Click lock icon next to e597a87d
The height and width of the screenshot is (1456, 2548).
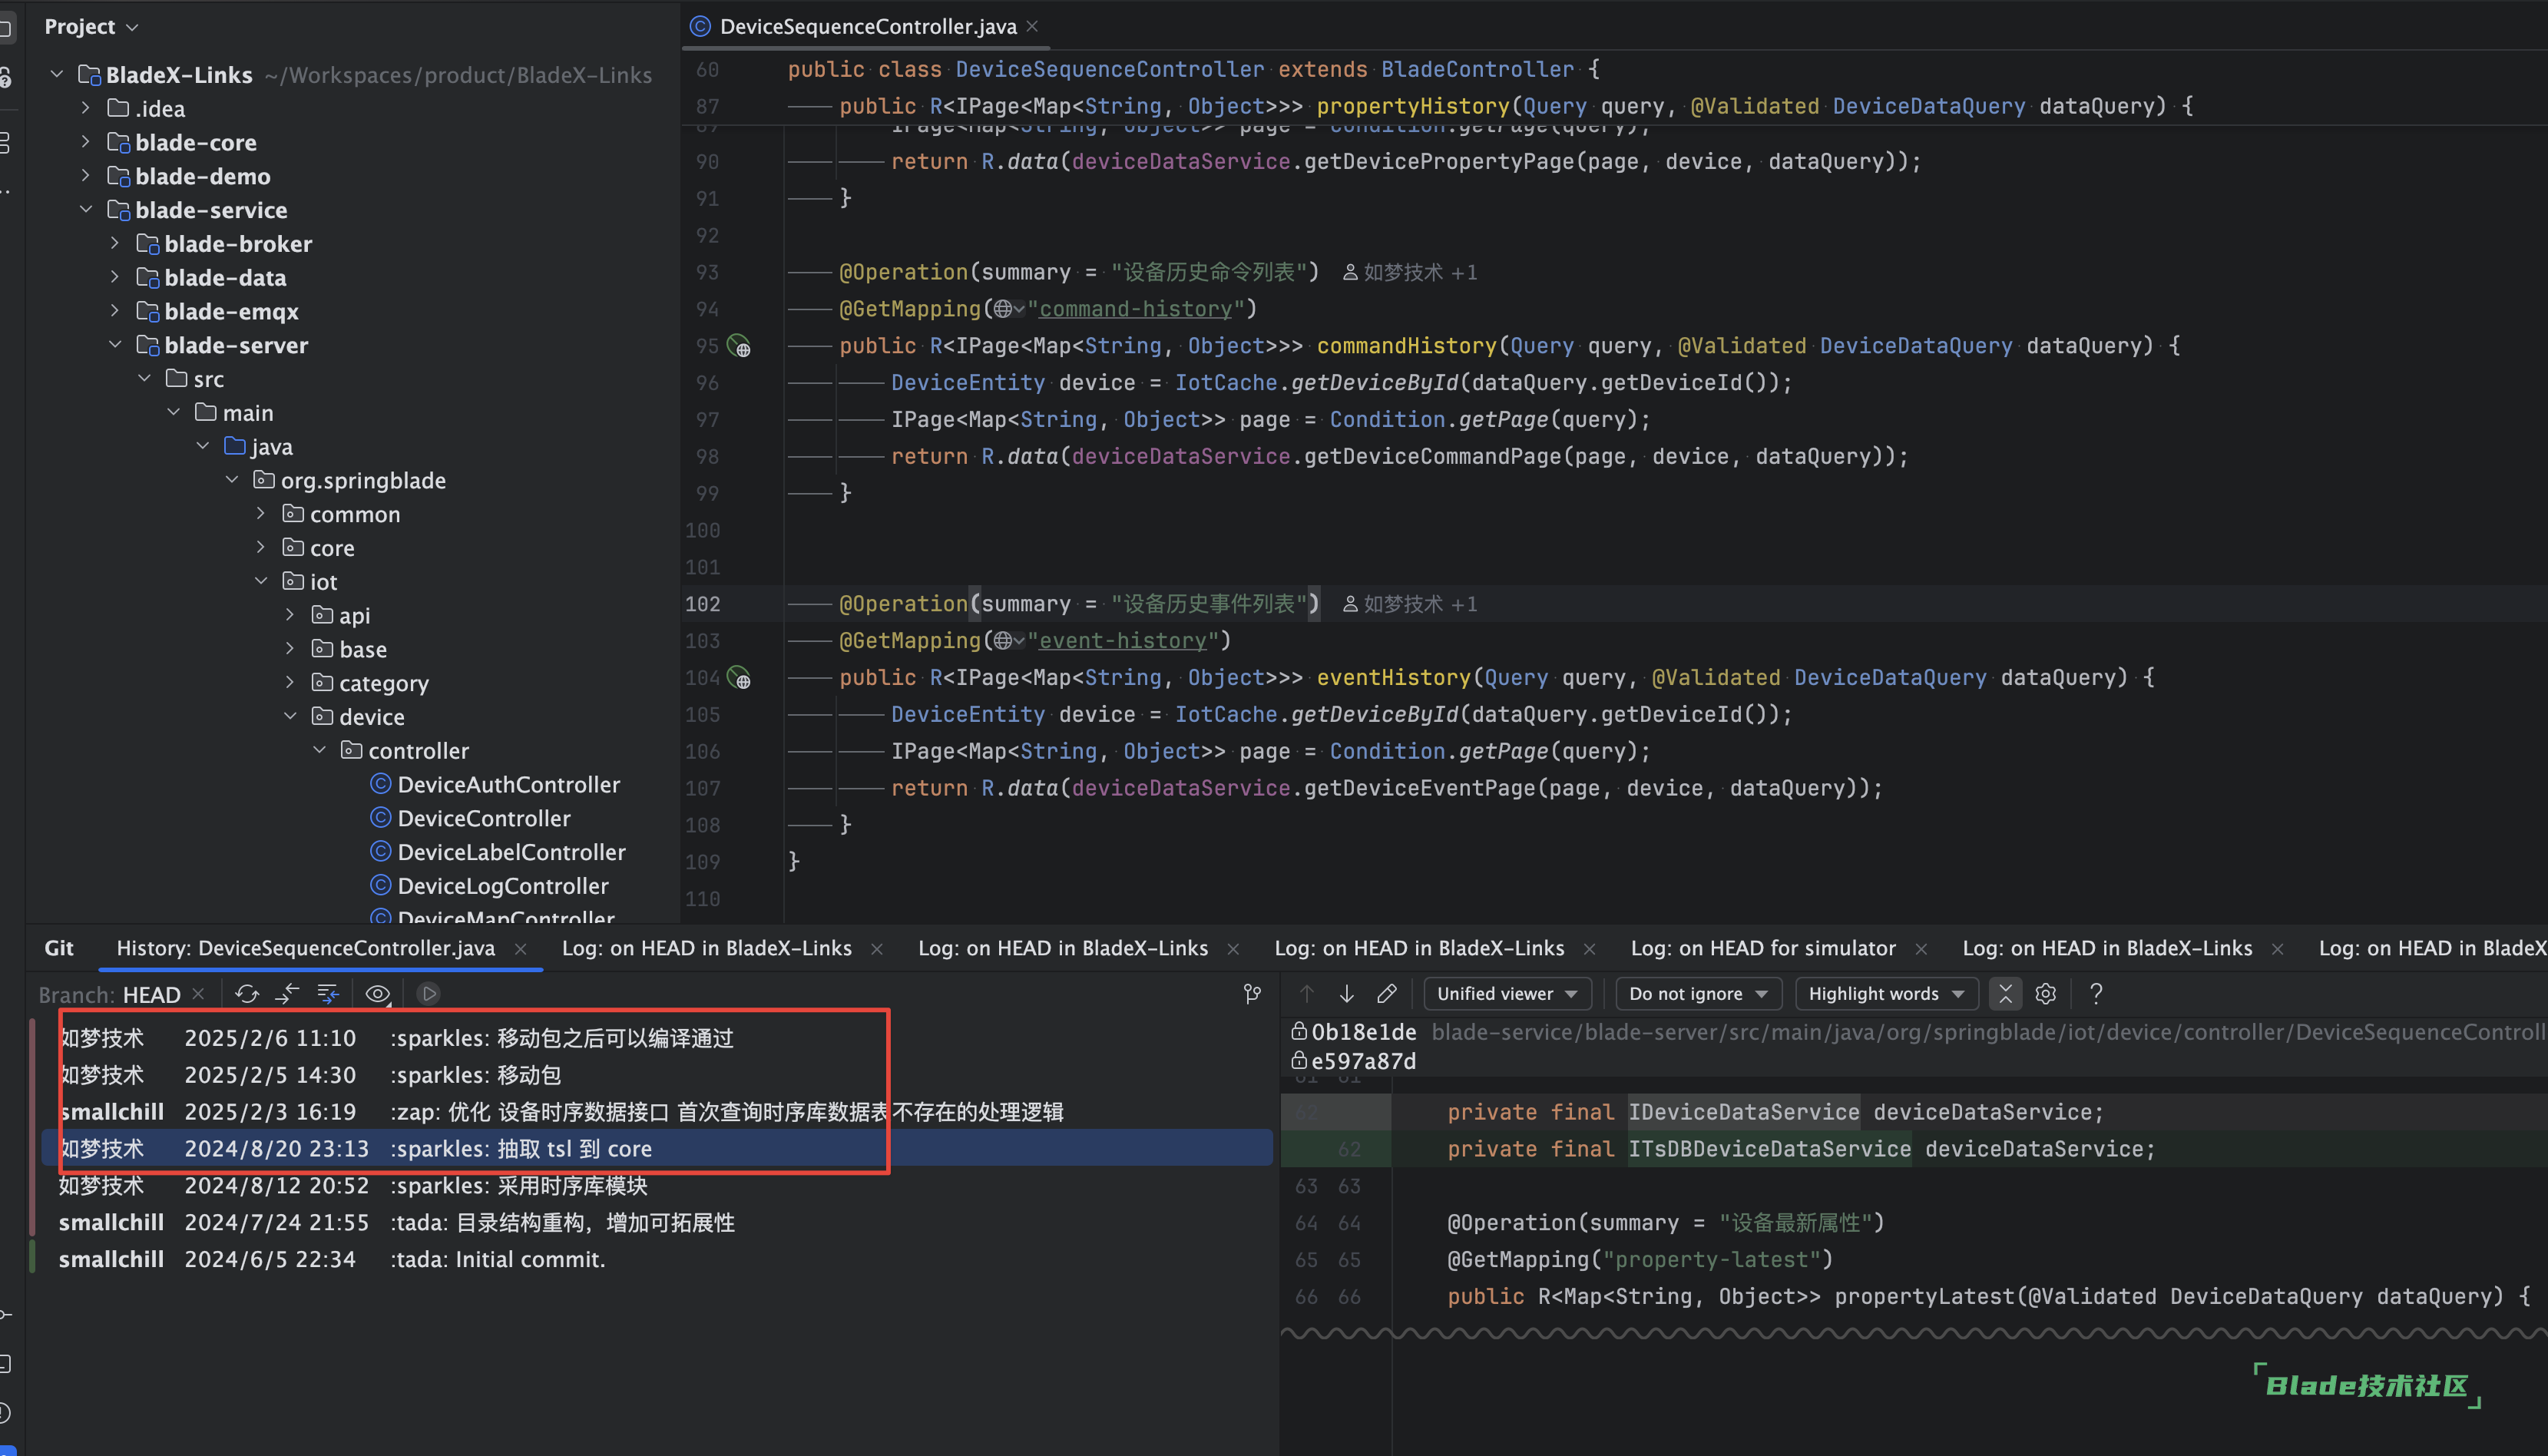coord(1299,1060)
